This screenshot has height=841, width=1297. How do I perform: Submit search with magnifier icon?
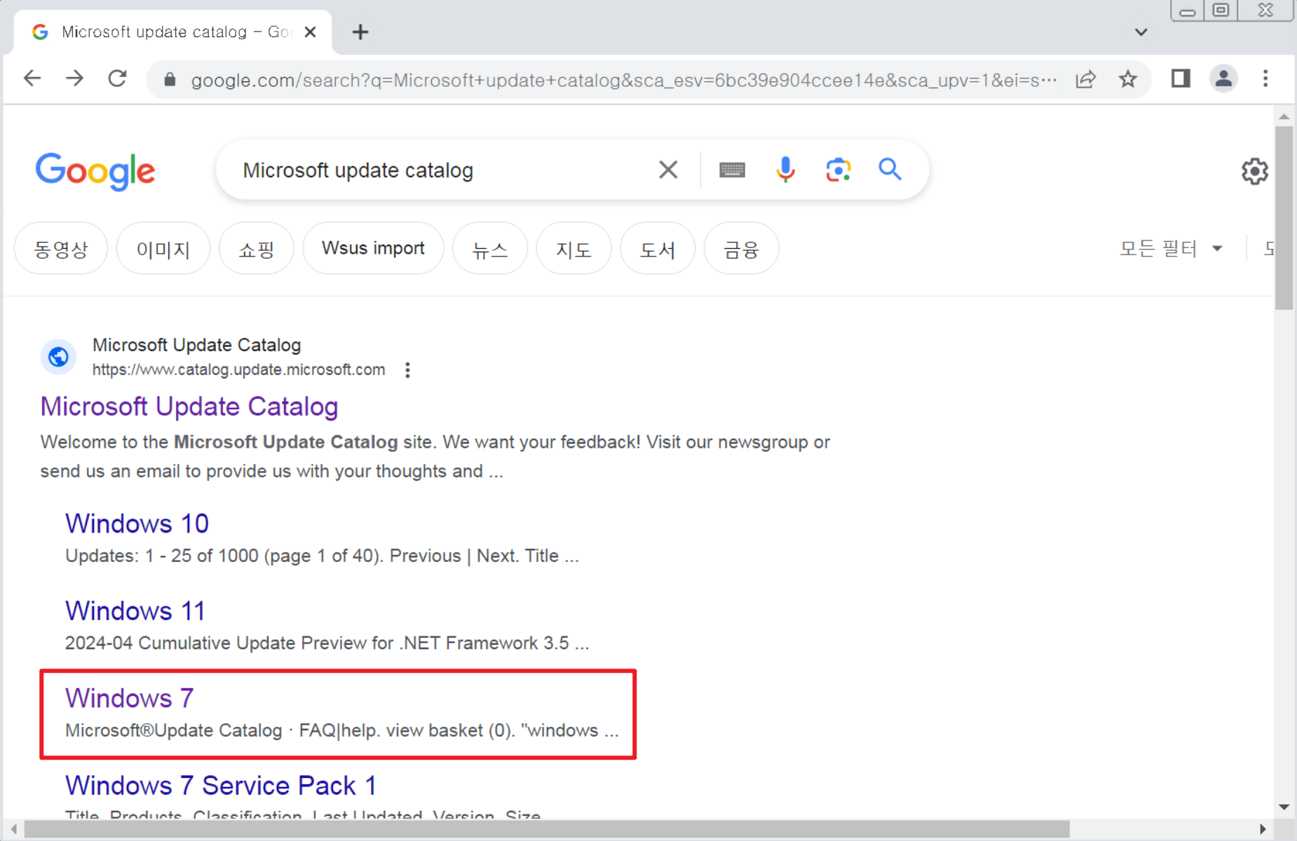890,170
